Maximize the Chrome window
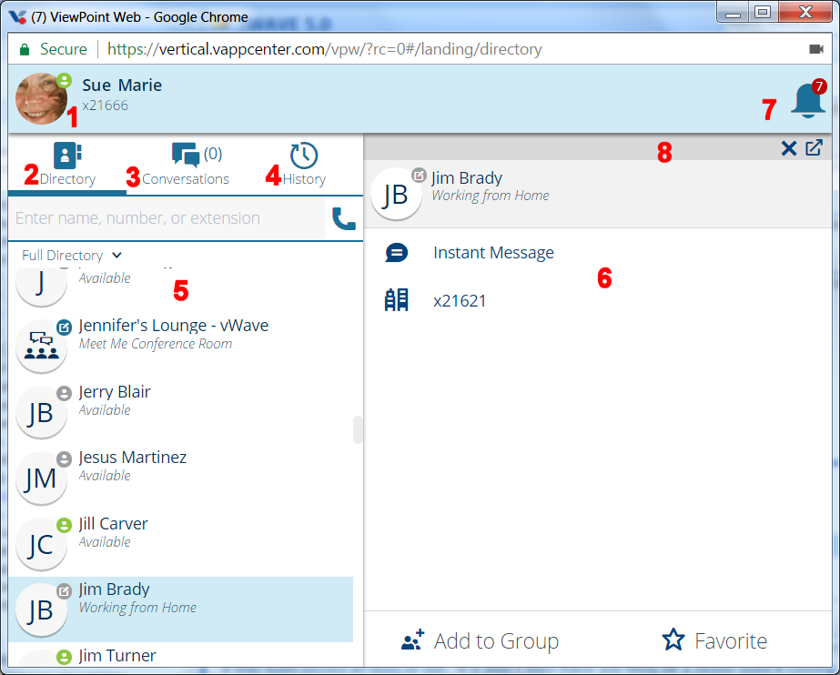Screen dimensions: 840x675 [x=763, y=13]
